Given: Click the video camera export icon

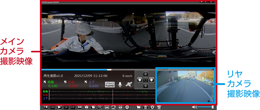Looking at the screenshot, I should [93, 107].
